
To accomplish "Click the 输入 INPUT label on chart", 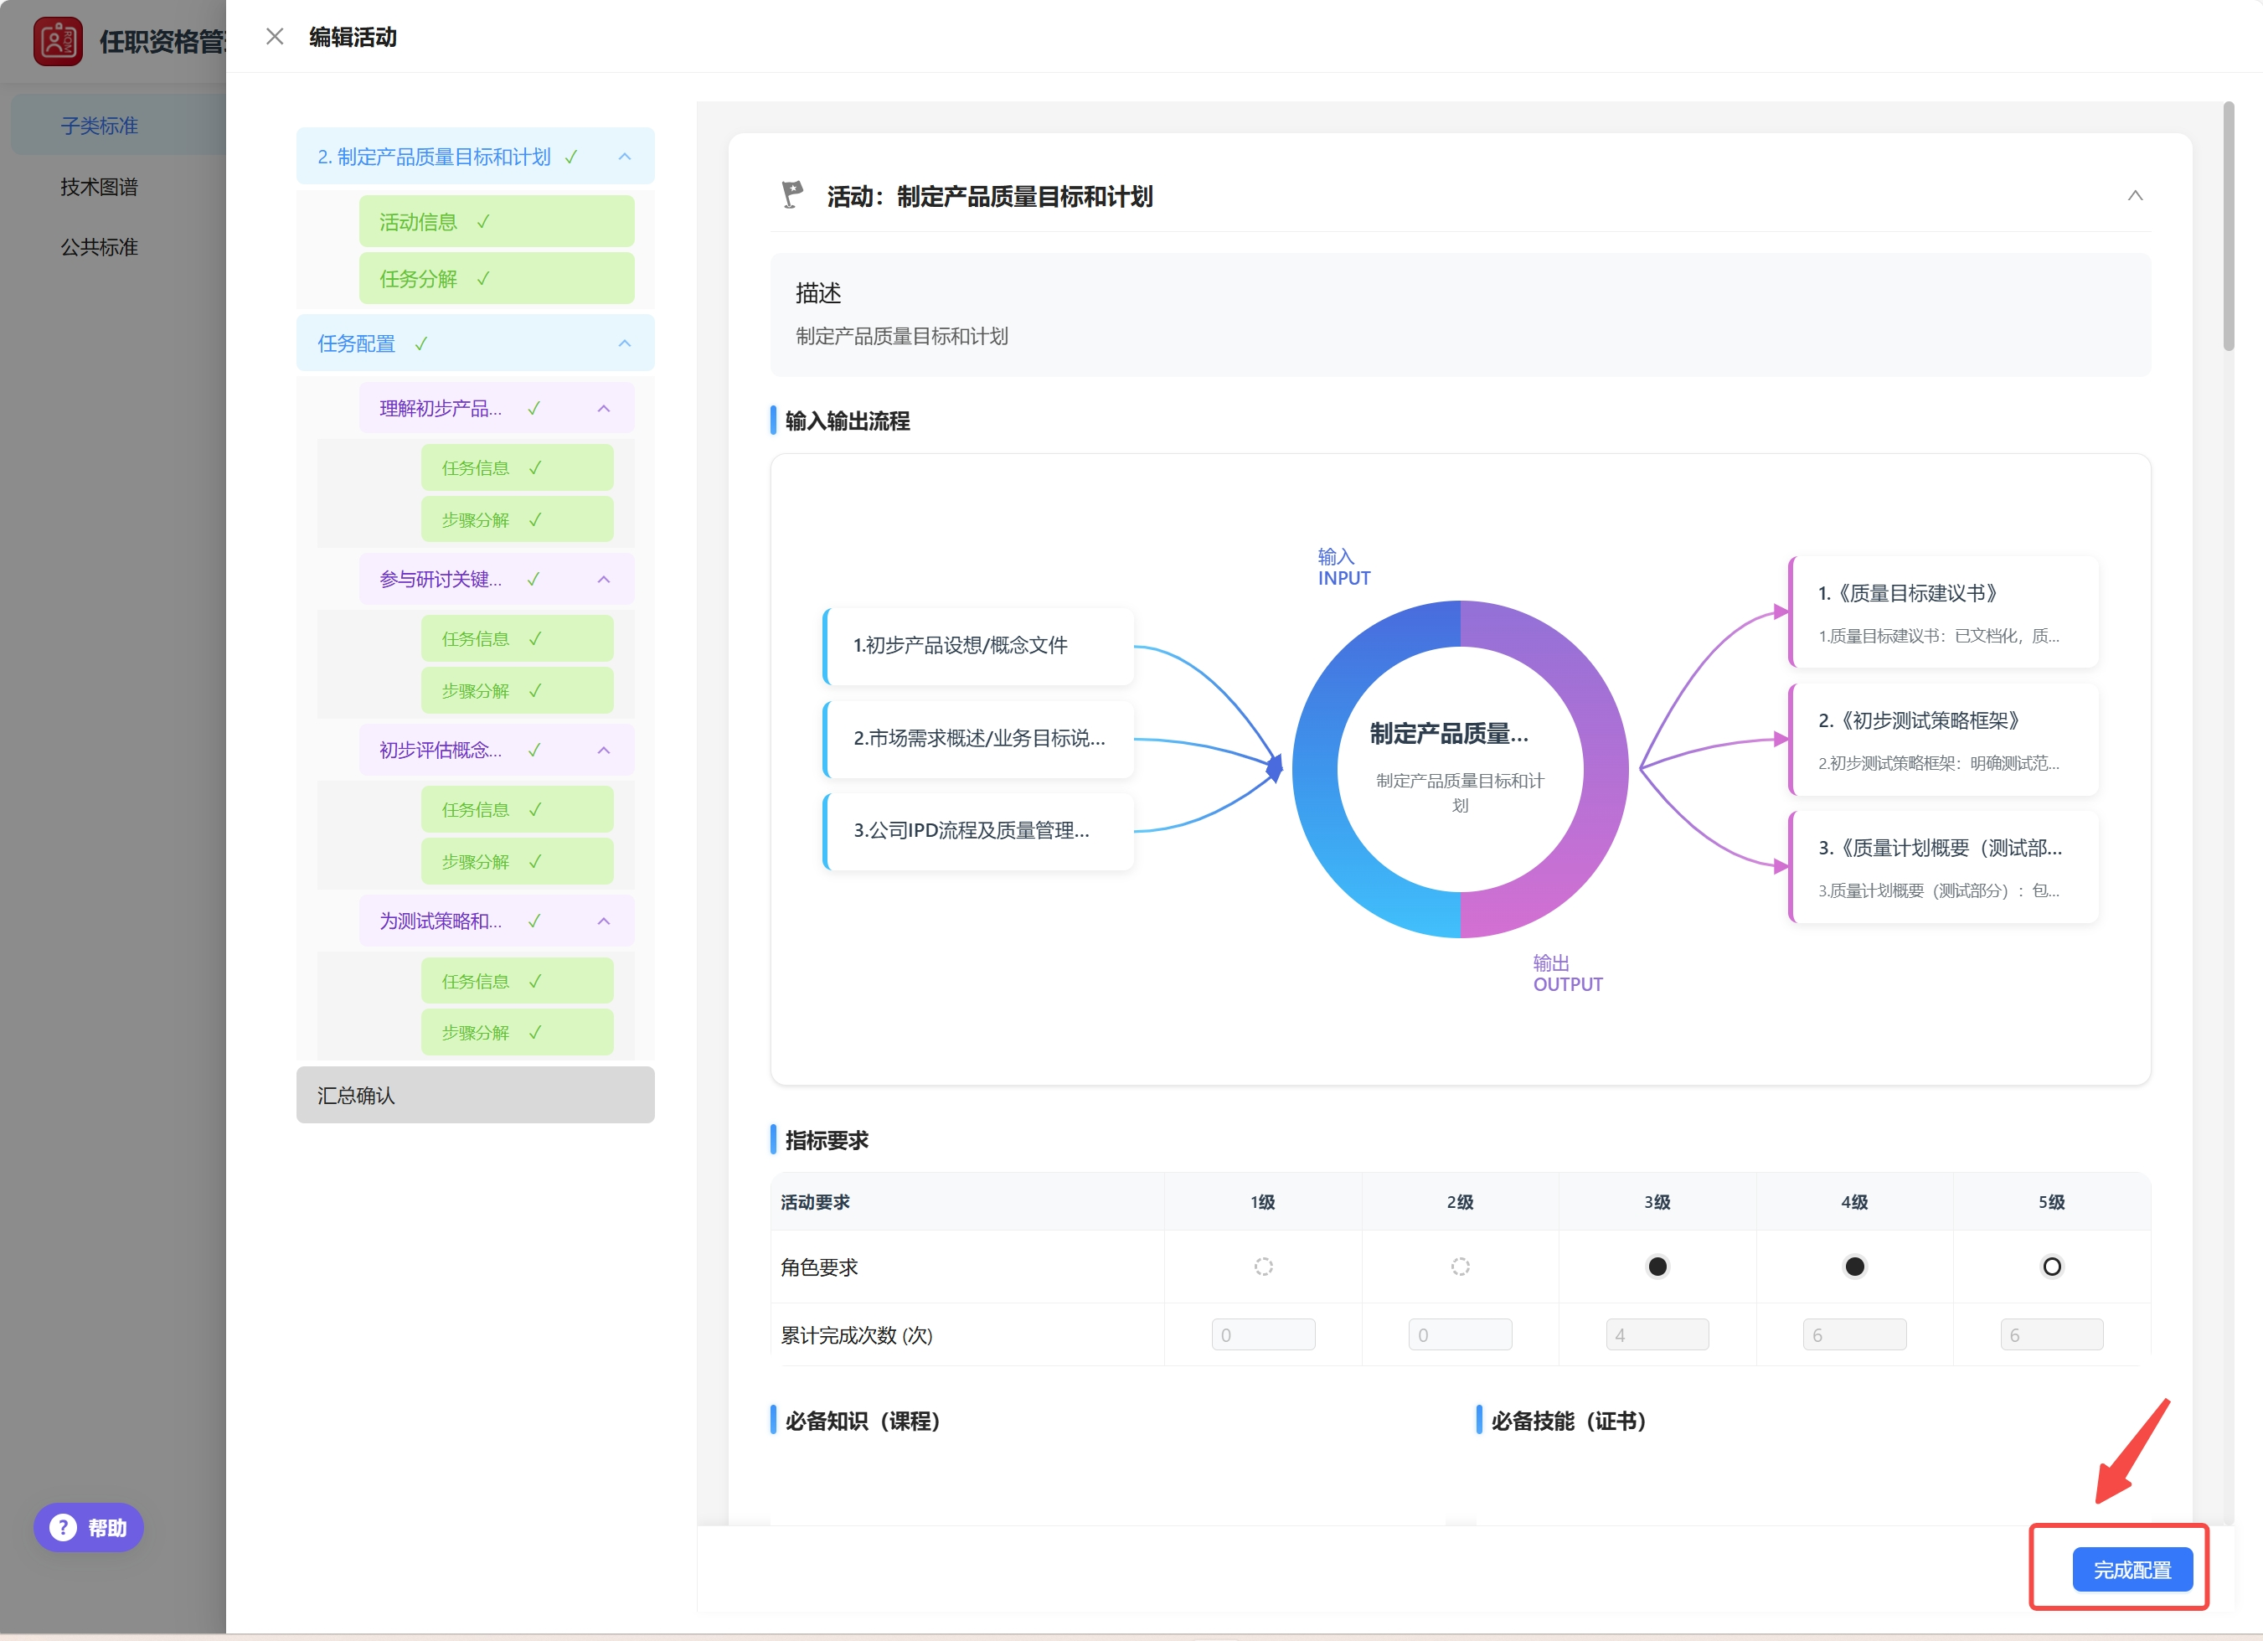I will [1343, 567].
